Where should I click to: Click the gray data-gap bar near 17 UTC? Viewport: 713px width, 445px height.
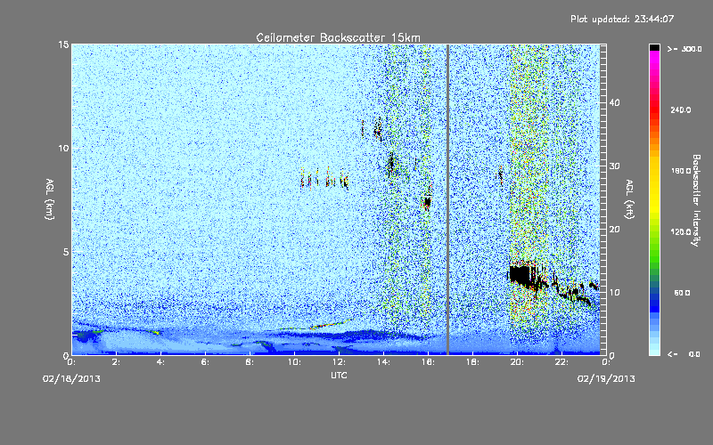[x=447, y=199]
